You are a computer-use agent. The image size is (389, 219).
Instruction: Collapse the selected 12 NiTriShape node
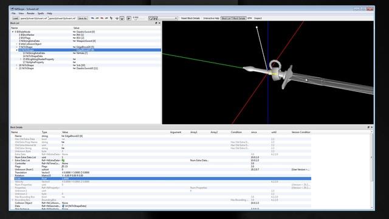17,50
